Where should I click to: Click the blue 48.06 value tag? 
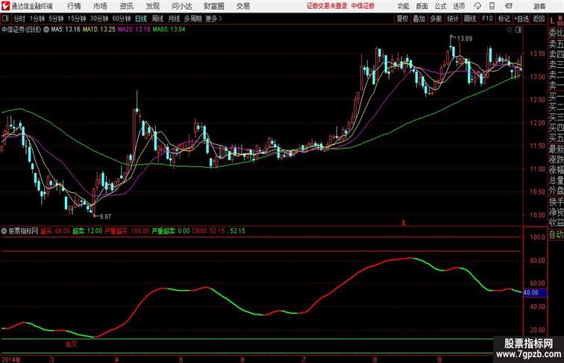[534, 293]
